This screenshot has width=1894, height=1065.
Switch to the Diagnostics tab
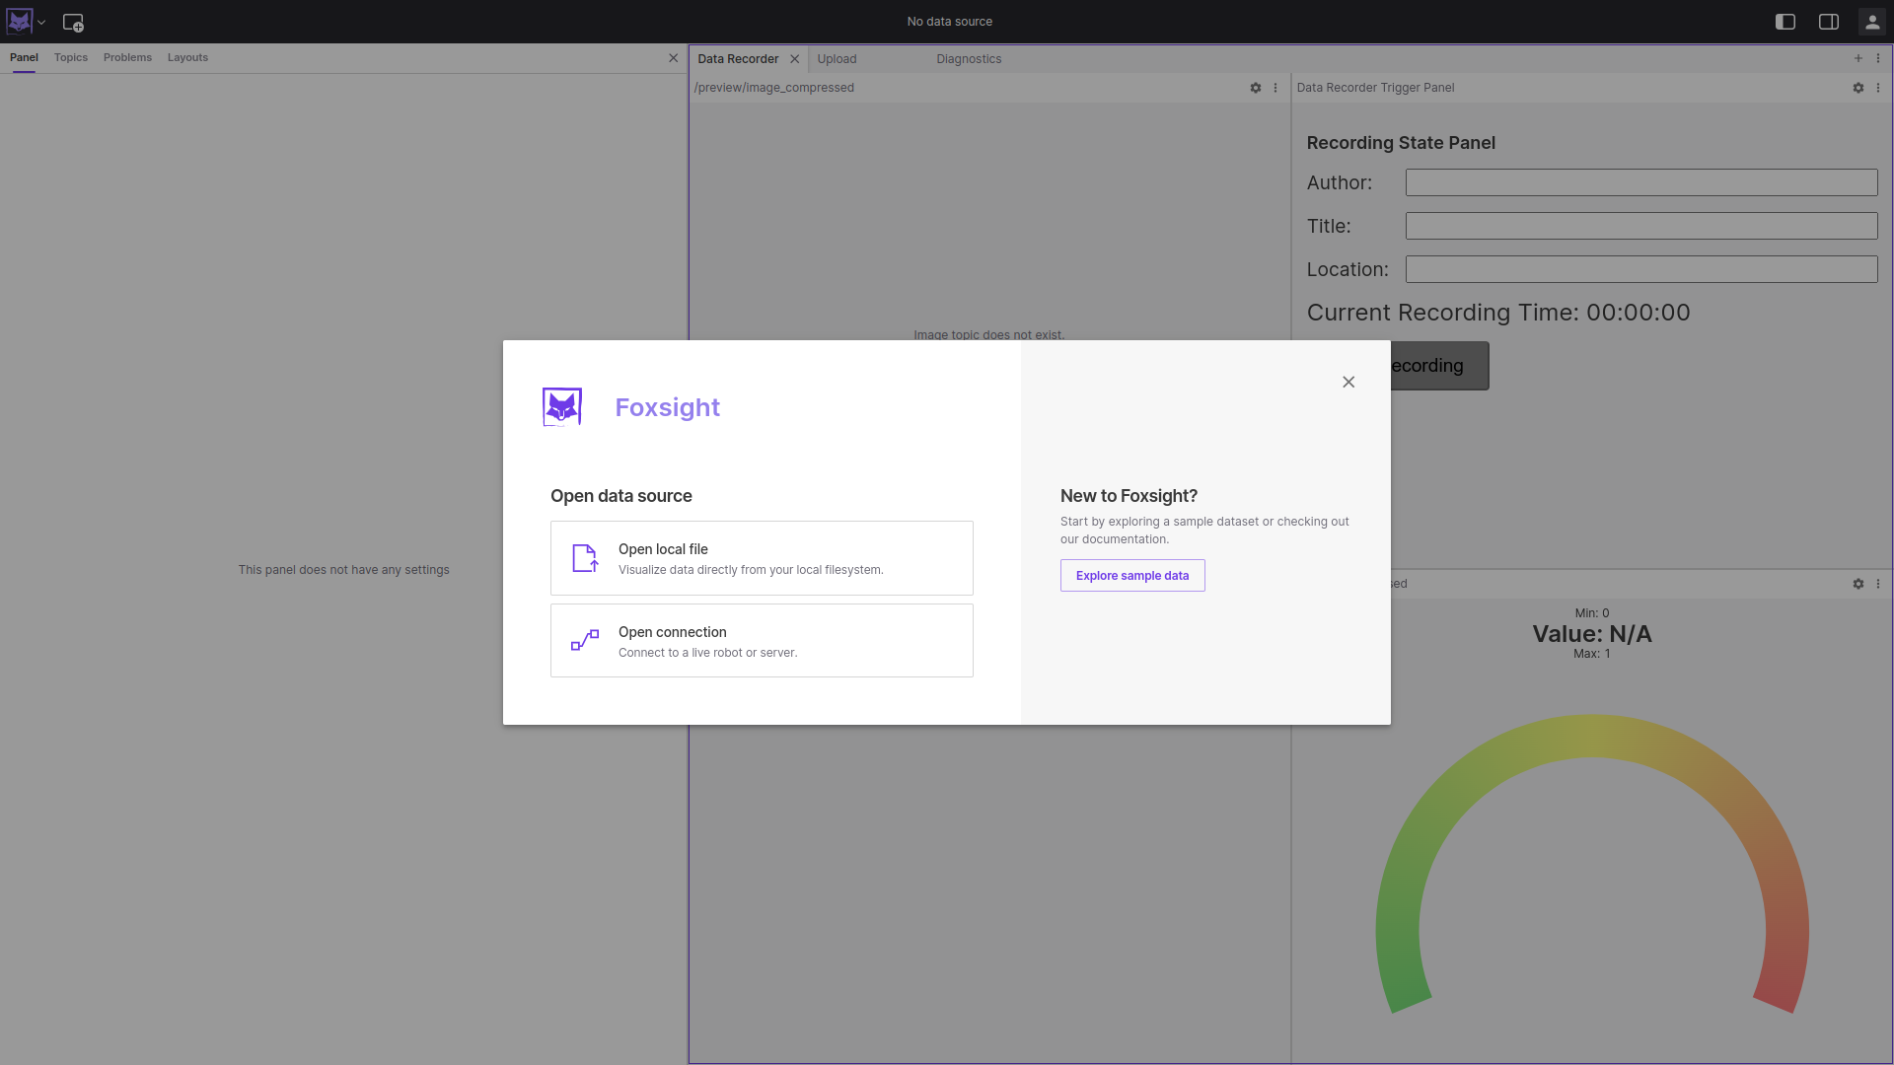[969, 59]
